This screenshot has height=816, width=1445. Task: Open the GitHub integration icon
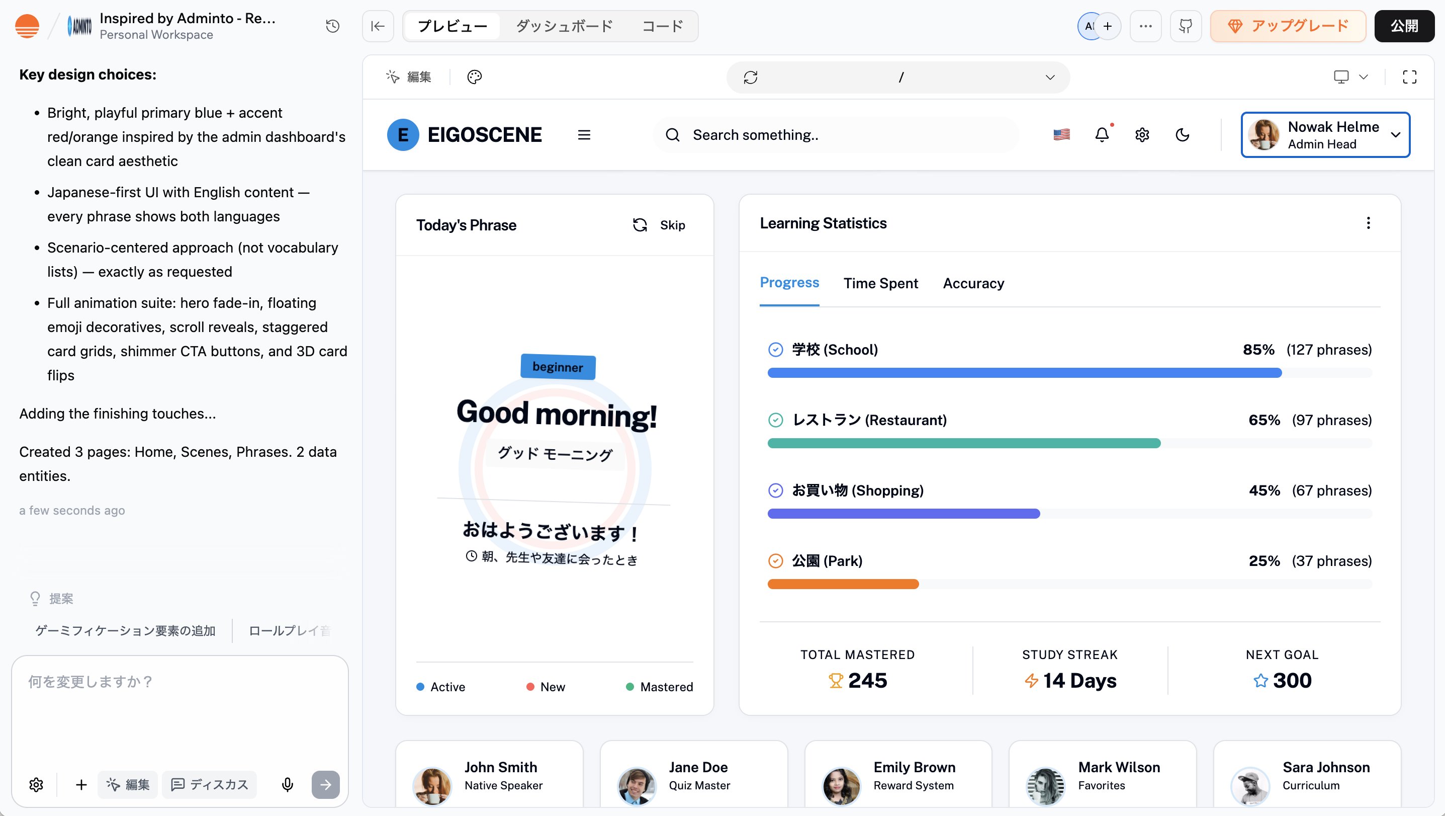(x=1185, y=26)
